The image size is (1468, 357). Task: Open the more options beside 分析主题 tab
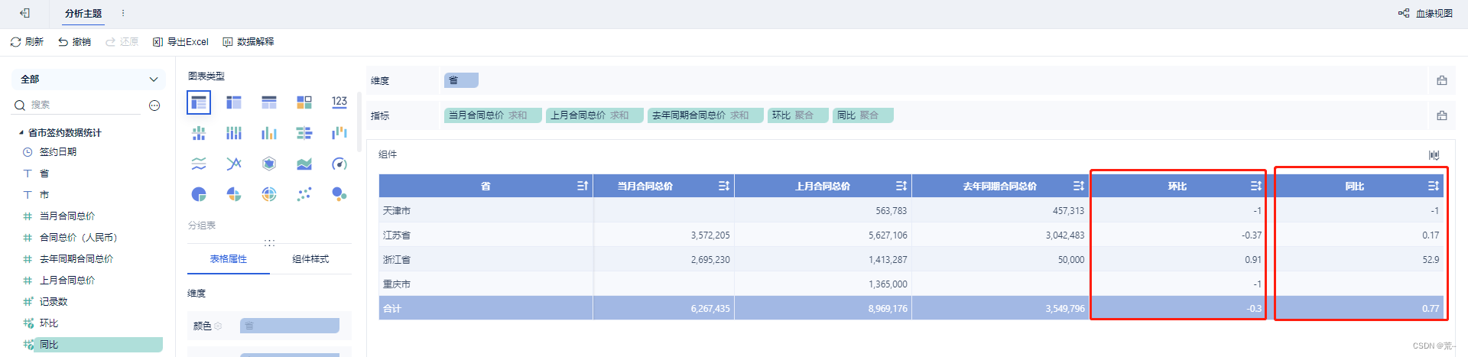coord(123,13)
